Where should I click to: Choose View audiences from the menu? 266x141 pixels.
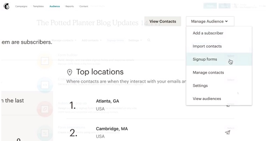[206, 99]
